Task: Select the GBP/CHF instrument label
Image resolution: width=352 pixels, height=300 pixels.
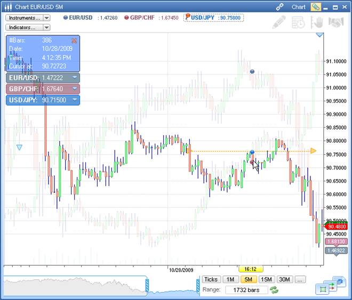Action: [142, 18]
